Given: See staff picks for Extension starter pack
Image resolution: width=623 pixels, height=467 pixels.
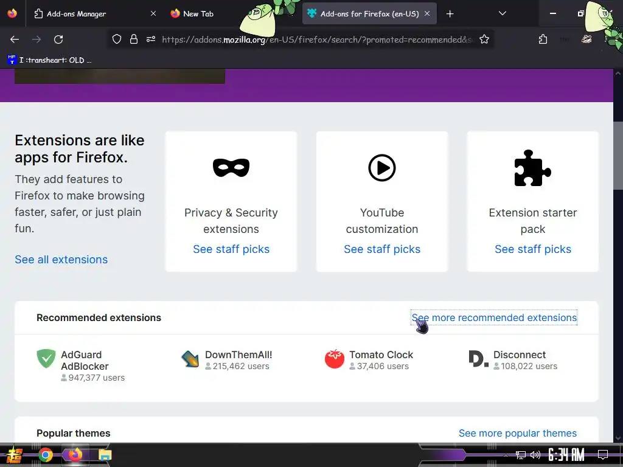Looking at the screenshot, I should tap(533, 249).
